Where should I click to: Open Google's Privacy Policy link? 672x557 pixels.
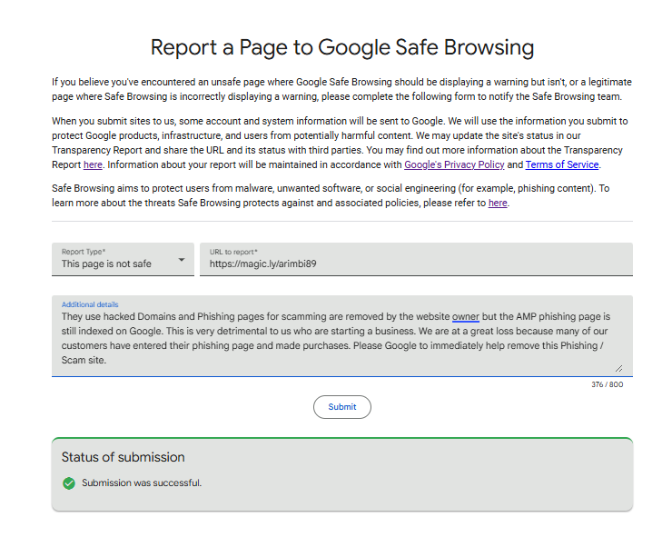tap(454, 164)
